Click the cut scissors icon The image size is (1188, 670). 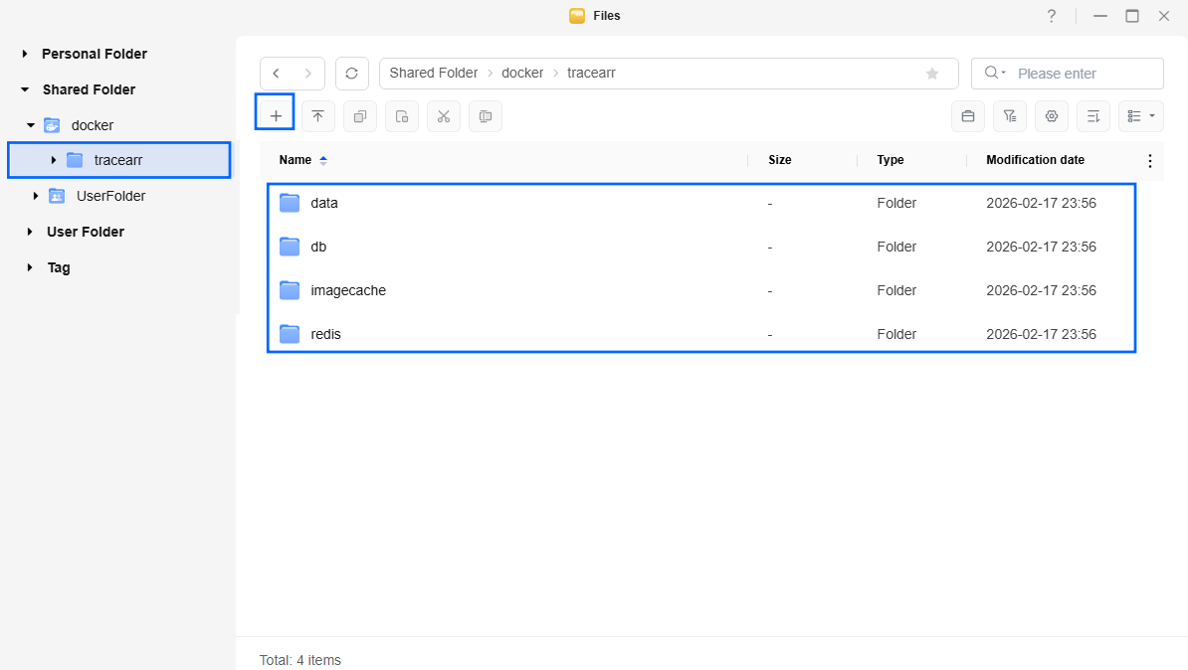coord(444,116)
